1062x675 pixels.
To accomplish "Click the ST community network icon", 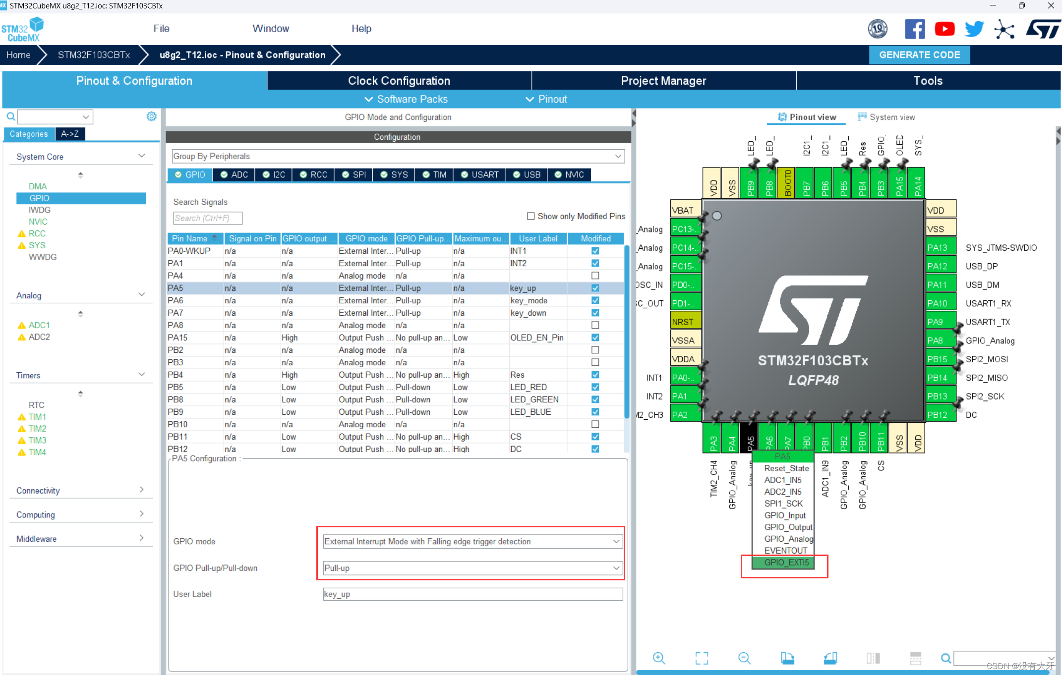I will click(1004, 29).
